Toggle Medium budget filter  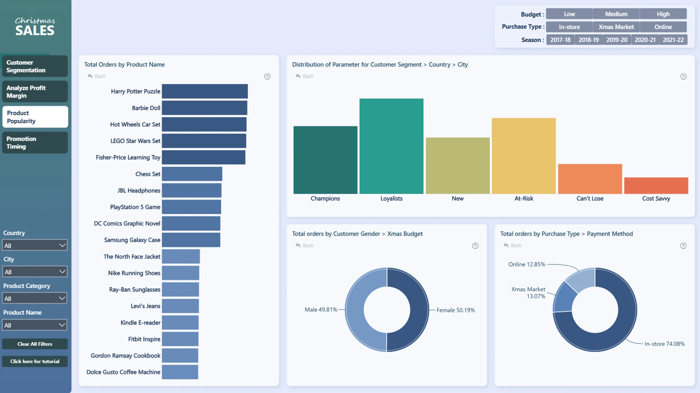tap(616, 14)
